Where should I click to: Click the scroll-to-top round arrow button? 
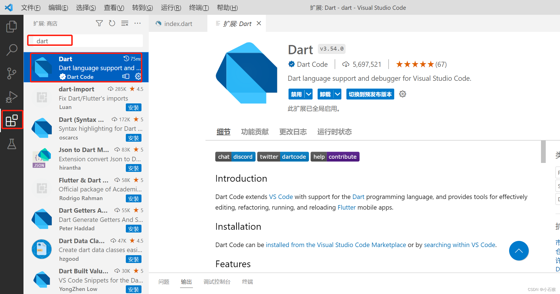pos(519,251)
